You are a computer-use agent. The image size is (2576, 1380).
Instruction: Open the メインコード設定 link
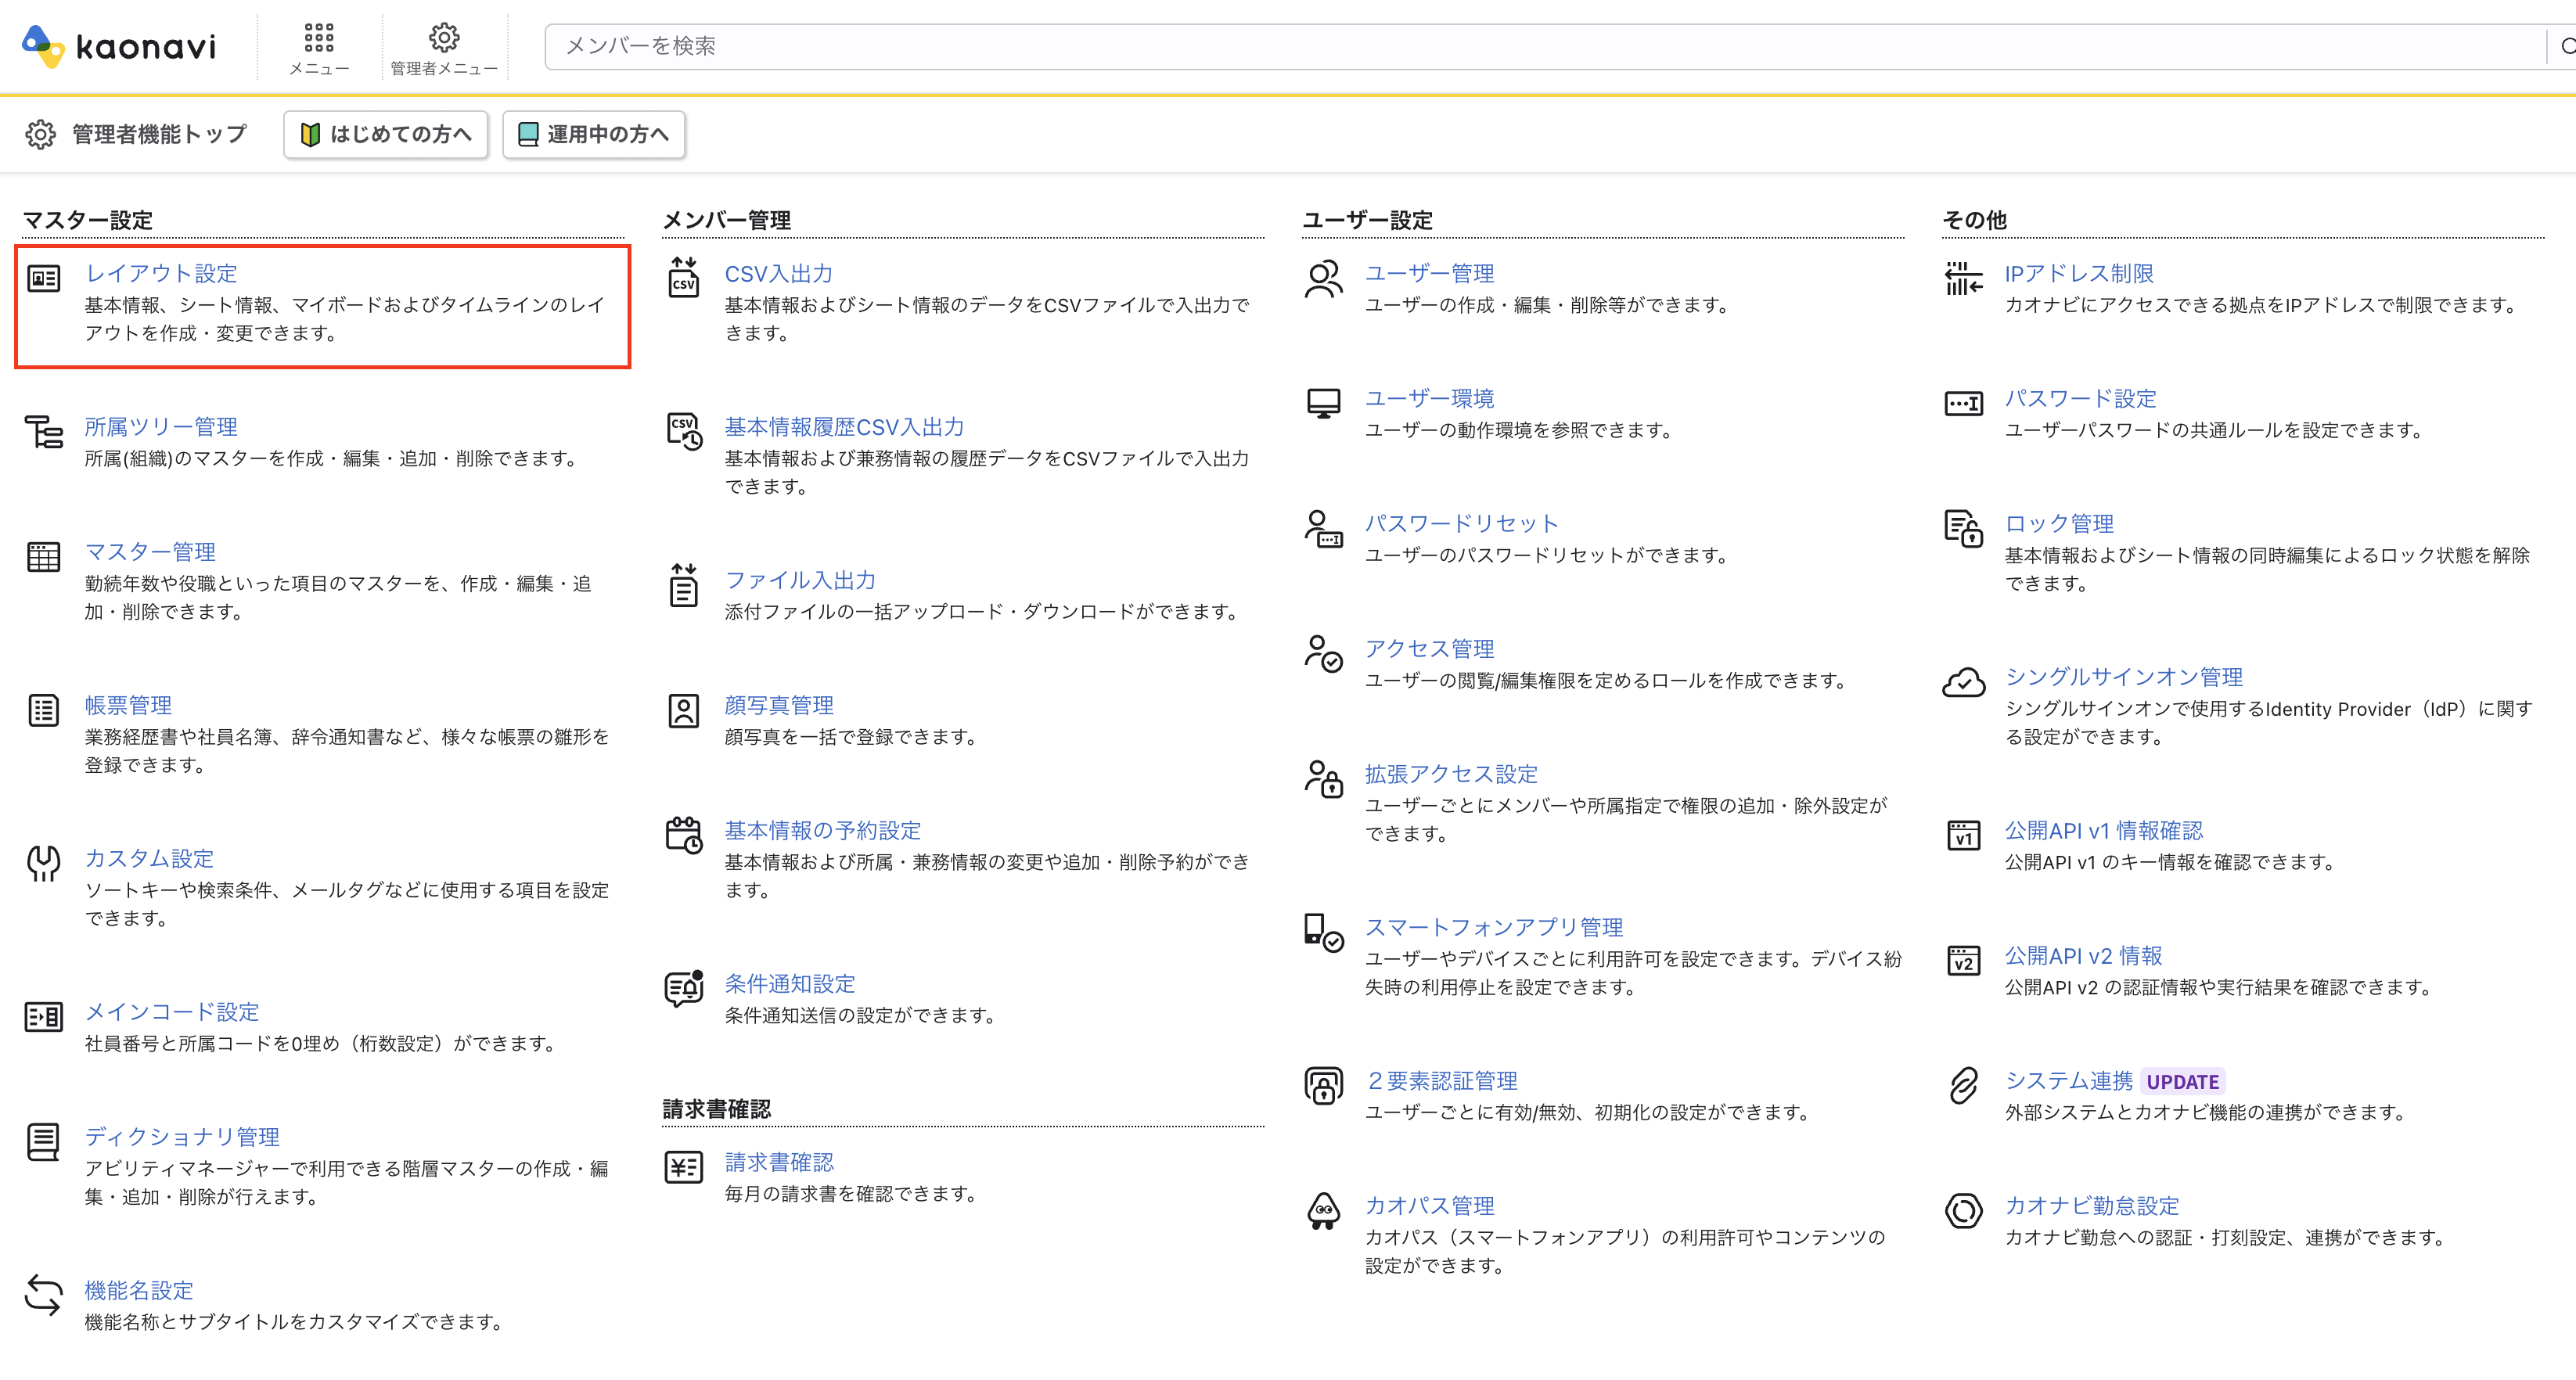pos(172,1012)
